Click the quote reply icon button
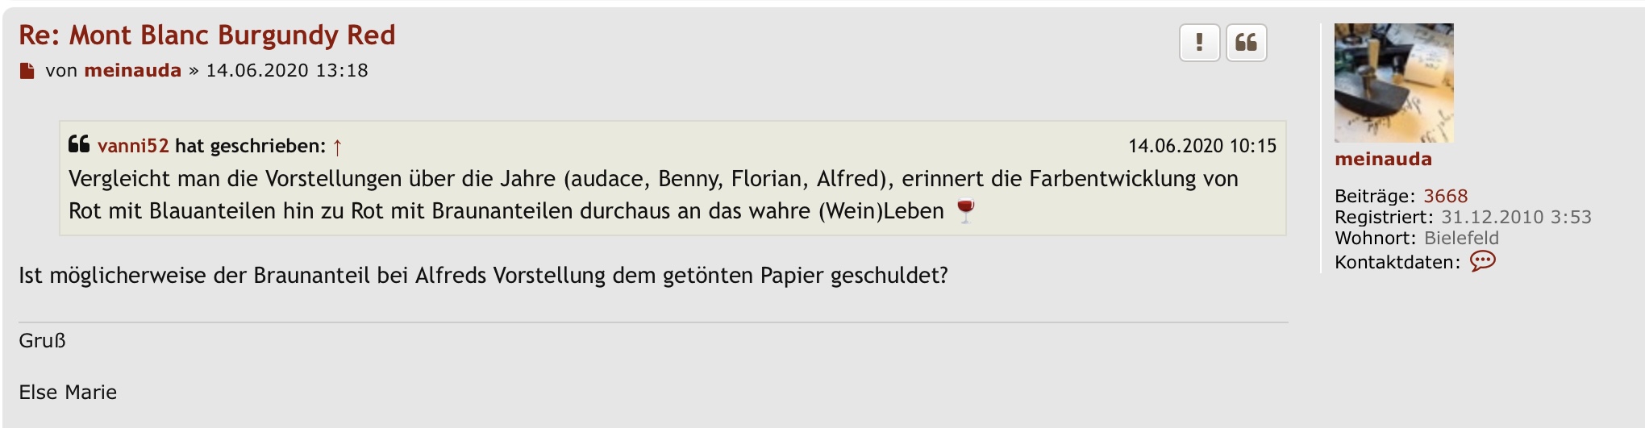This screenshot has width=1645, height=428. 1247,43
